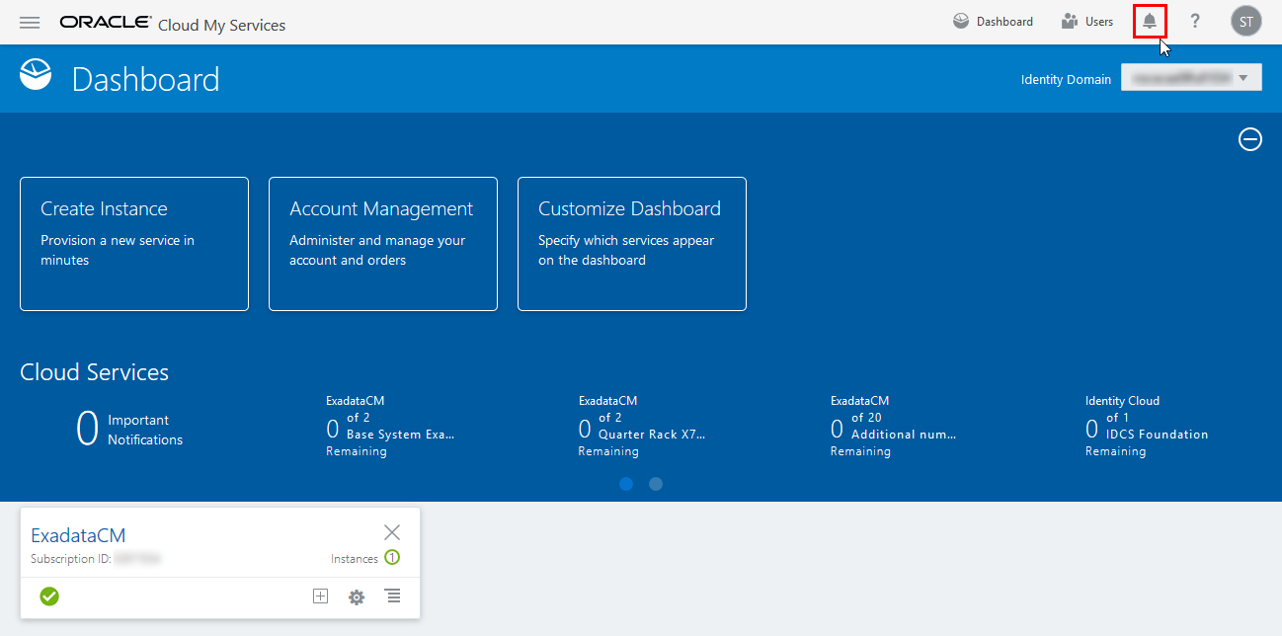Open ExadataCM action menu icon
This screenshot has height=636, width=1282.
point(393,596)
